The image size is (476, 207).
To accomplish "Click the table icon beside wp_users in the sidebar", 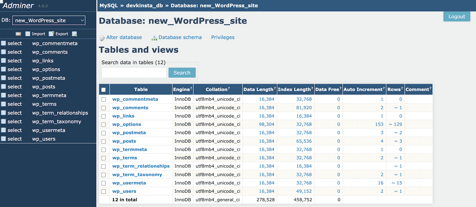I will click(x=3, y=139).
